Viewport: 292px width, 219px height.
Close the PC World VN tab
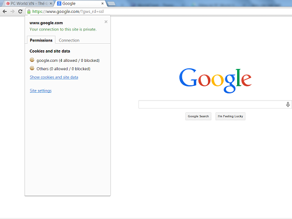[51, 4]
